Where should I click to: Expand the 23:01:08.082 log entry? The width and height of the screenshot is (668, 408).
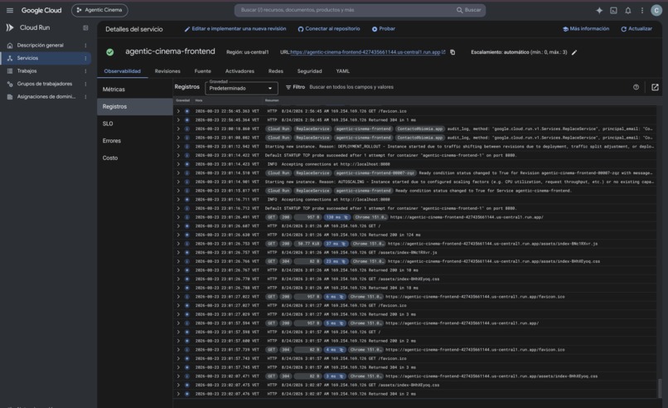click(x=178, y=138)
